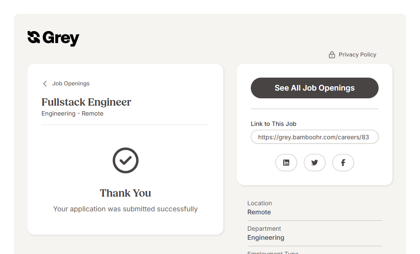Click the success checkmark circle icon
Image resolution: width=420 pixels, height=254 pixels.
click(126, 160)
